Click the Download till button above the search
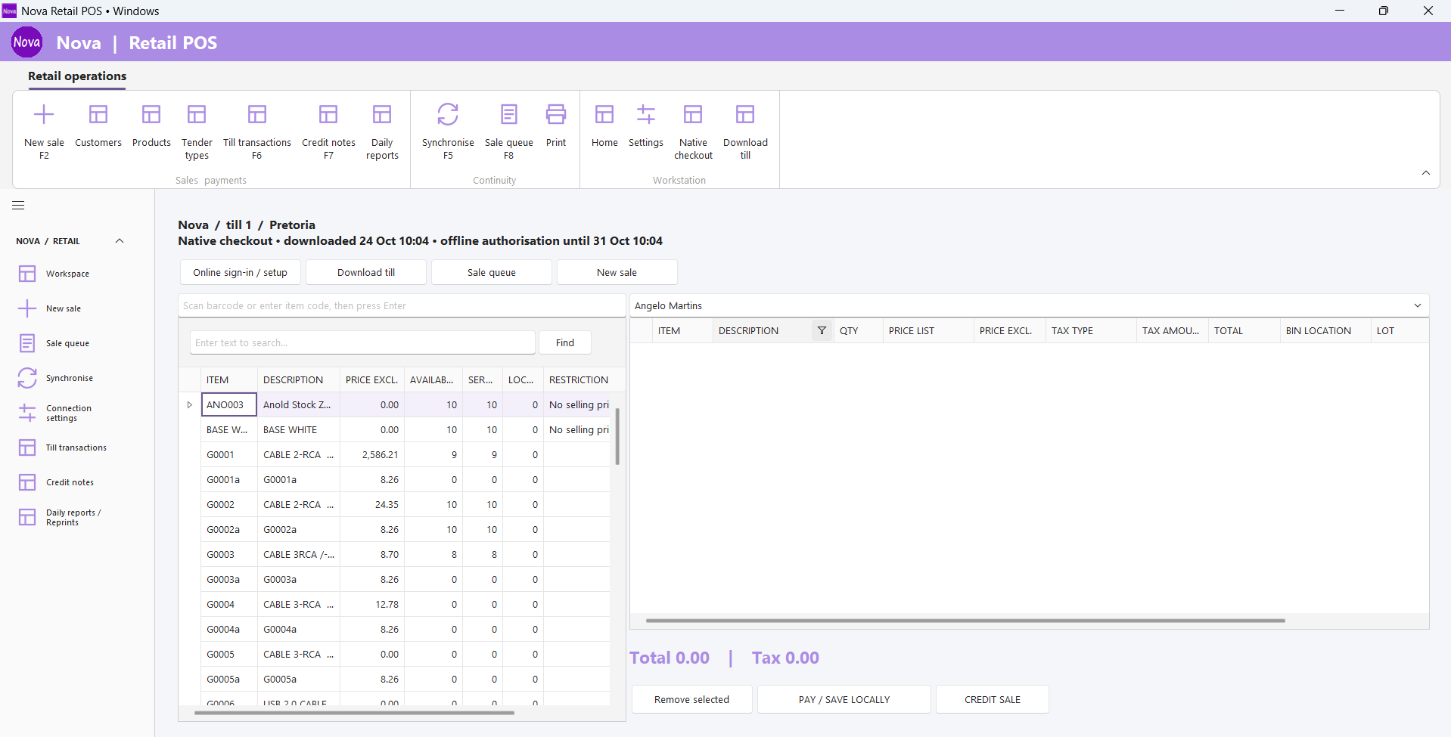 [366, 272]
